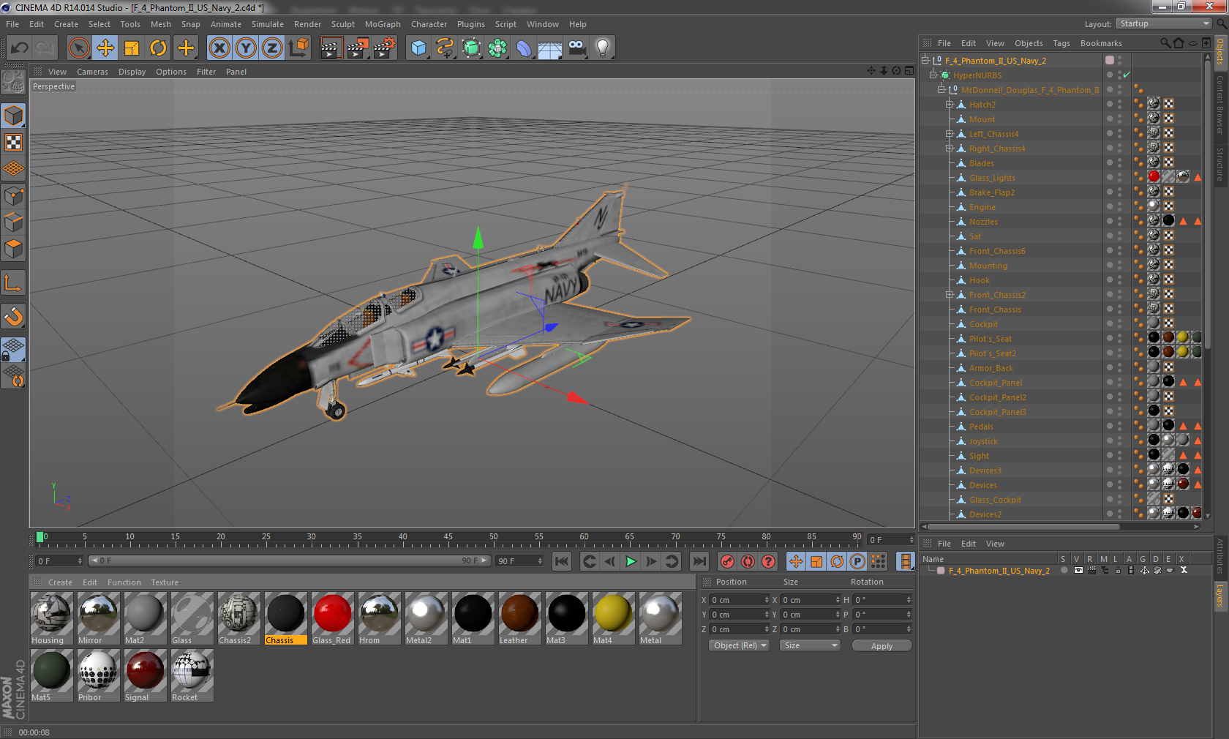This screenshot has height=739, width=1229.
Task: Click the Position X input field
Action: point(740,600)
